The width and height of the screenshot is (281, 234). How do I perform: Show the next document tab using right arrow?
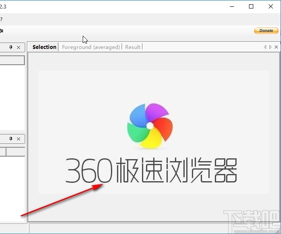click(270, 47)
